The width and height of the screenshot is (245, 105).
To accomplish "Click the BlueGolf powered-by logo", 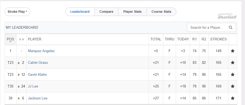I will (x=227, y=16).
